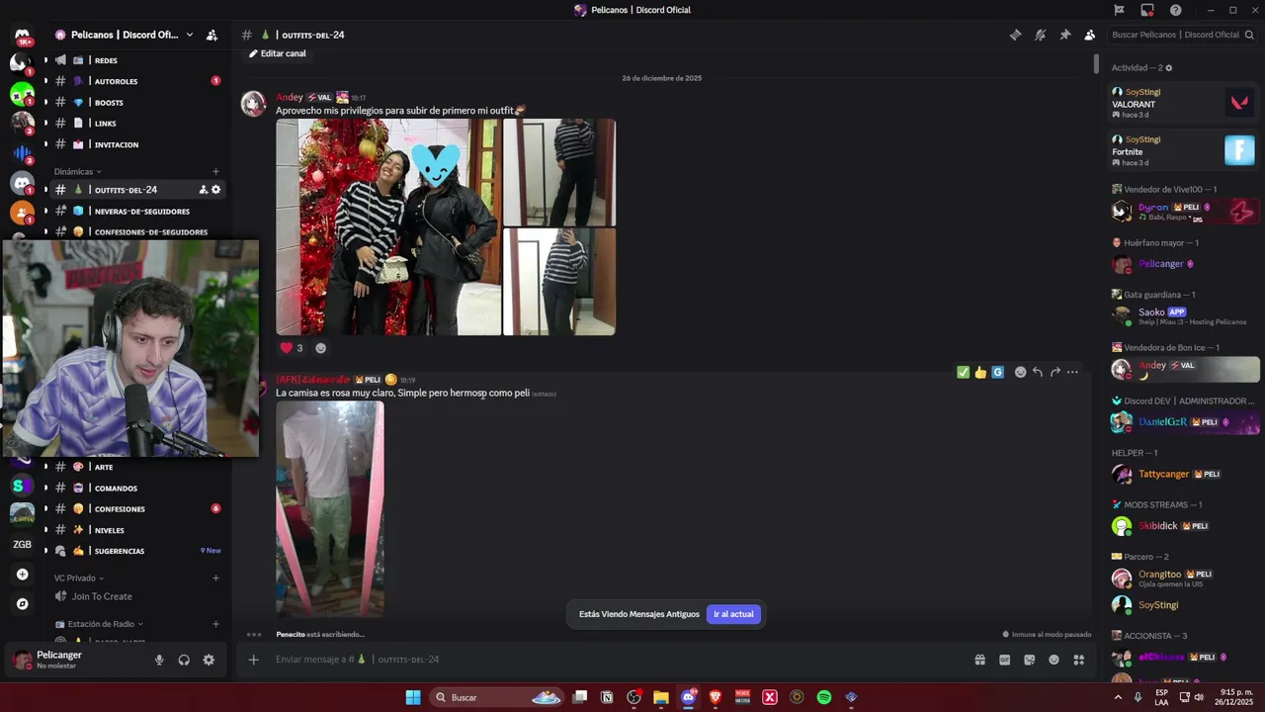Toggle heart reaction with count 3
The width and height of the screenshot is (1265, 712).
(x=292, y=348)
